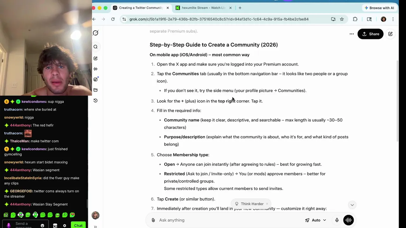Click the heading Step-by-Step Guide to Create a Community
This screenshot has height=228, width=406.
(214, 45)
